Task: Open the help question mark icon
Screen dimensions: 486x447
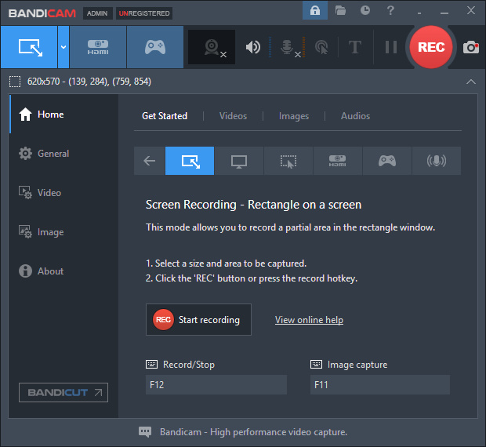Action: click(x=390, y=10)
